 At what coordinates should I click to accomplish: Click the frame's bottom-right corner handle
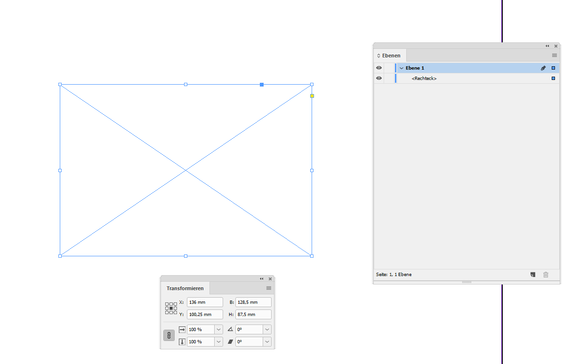[x=312, y=256]
